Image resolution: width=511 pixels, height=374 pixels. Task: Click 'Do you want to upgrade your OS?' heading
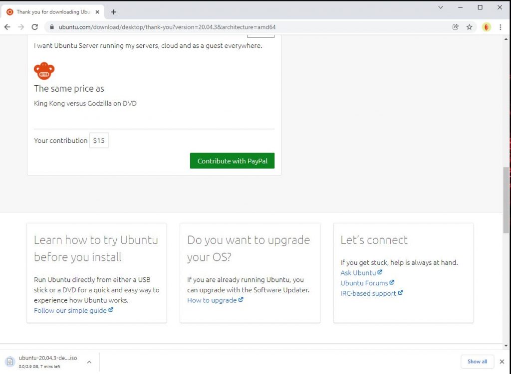(249, 249)
